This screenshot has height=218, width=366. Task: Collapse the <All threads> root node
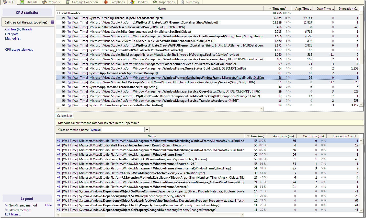(59, 13)
